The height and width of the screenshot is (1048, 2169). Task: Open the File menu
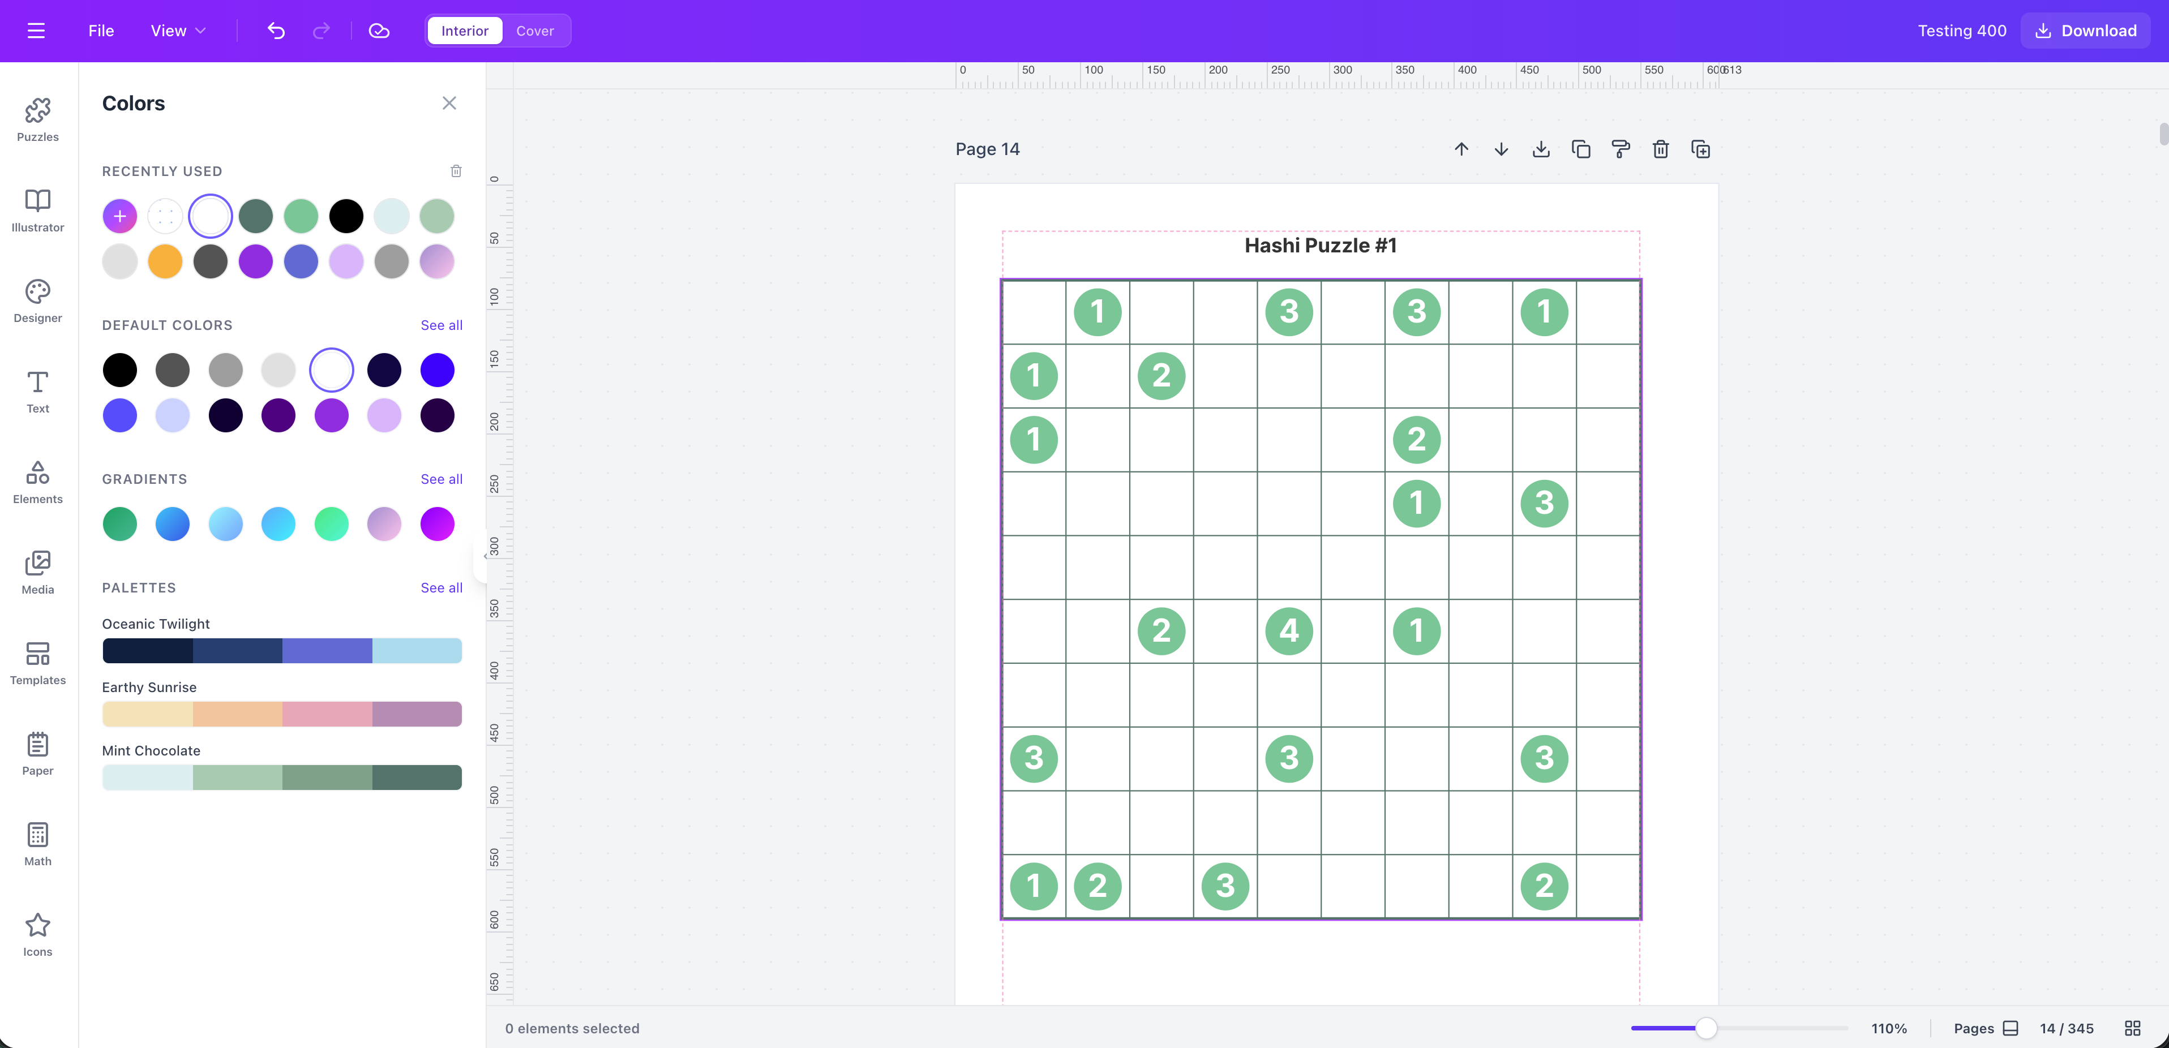coord(100,31)
